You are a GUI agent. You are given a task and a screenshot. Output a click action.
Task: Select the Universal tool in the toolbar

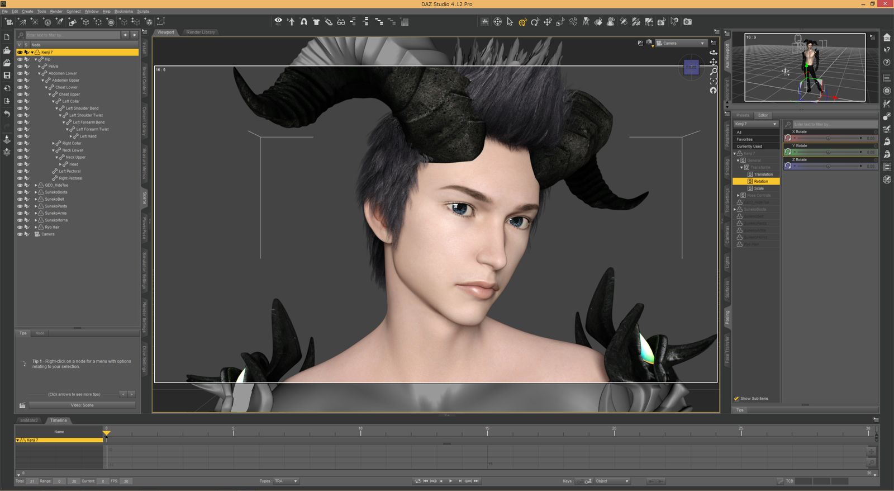pos(522,22)
